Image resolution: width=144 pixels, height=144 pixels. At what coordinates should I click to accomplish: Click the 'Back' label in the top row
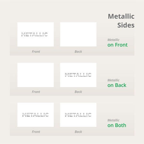[78, 52]
